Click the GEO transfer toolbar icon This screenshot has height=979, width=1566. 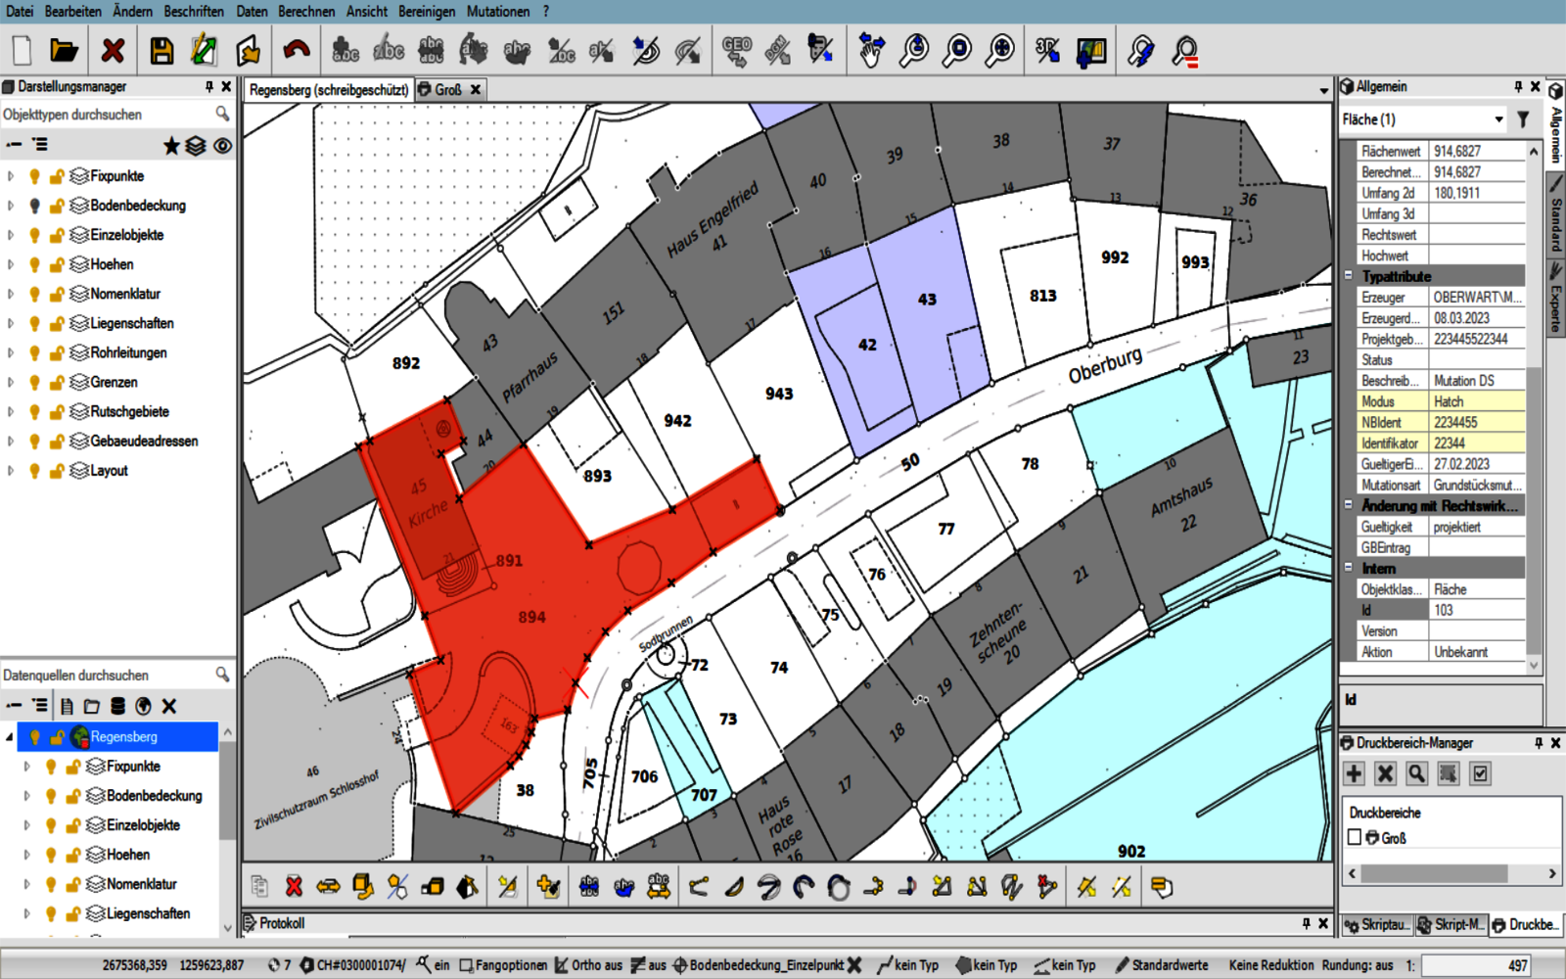(736, 50)
